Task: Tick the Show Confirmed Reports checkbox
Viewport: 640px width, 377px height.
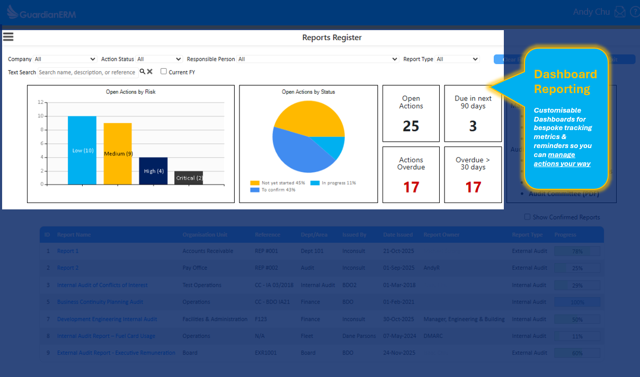Action: pos(527,217)
